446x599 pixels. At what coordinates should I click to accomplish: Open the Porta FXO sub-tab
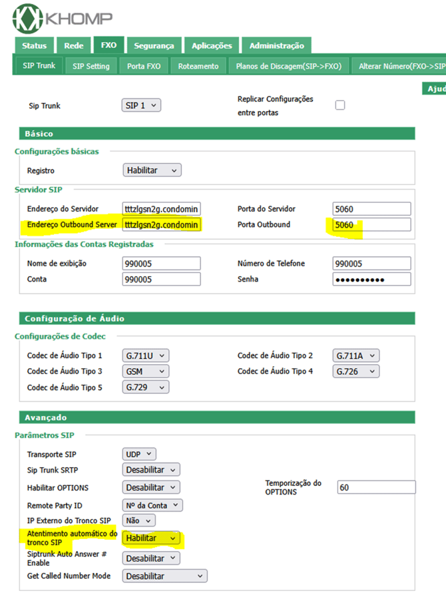(144, 67)
